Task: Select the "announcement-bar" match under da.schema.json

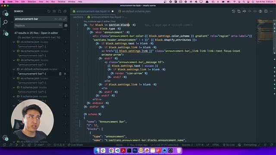Action: (x=32, y=56)
